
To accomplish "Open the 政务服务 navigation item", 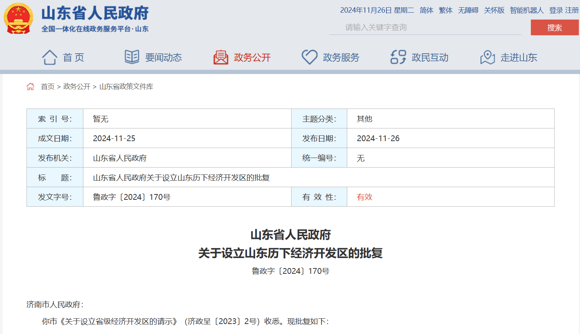I will (341, 58).
